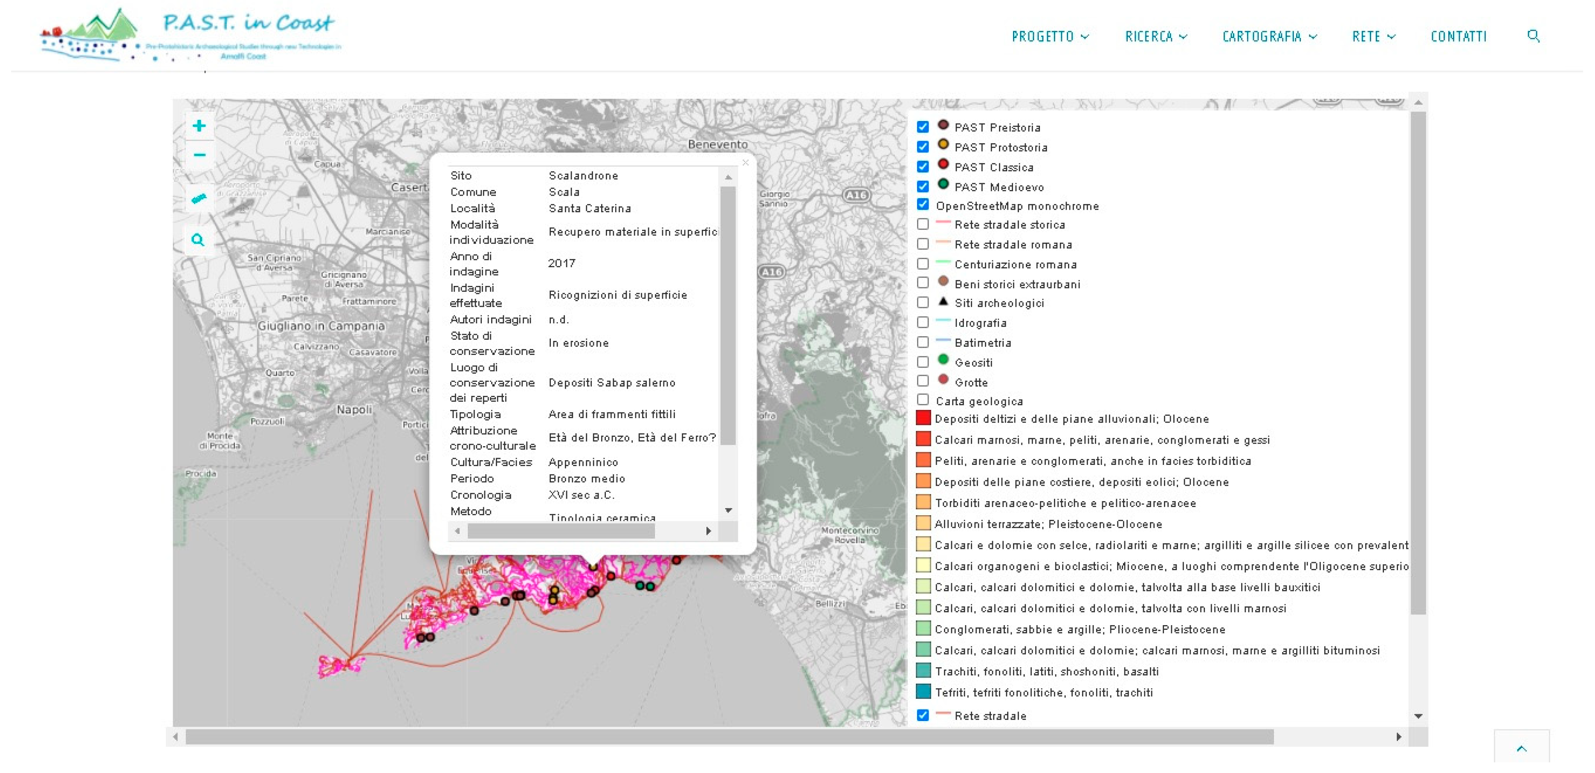This screenshot has width=1595, height=773.
Task: Click the map zoom out minus button
Action: (199, 156)
